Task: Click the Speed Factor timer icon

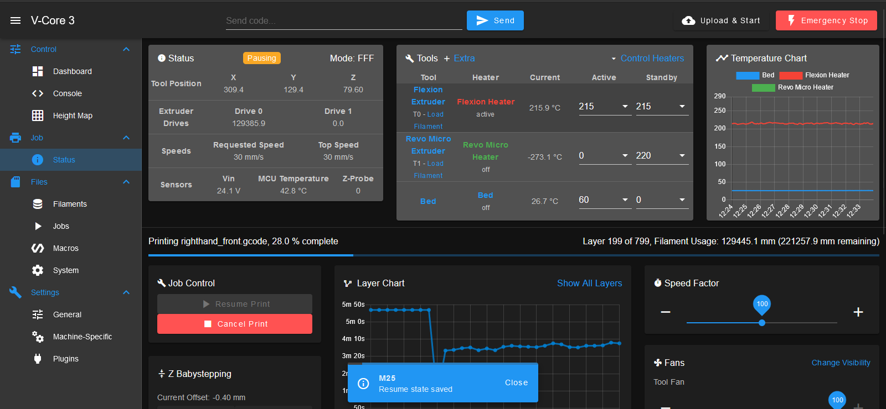Action: click(658, 283)
